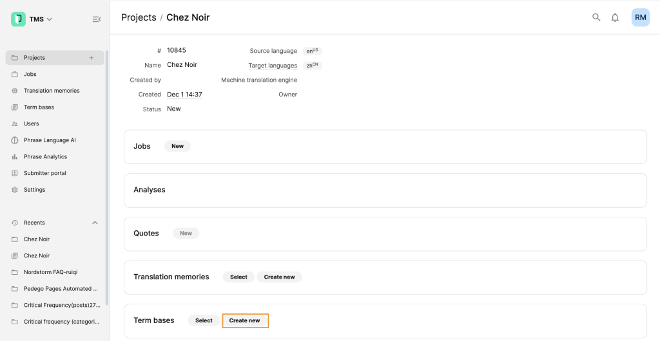Select an existing translation memory
The height and width of the screenshot is (341, 660).
tap(238, 277)
